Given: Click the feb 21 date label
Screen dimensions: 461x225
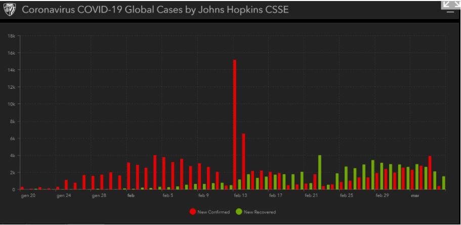Looking at the screenshot, I should pyautogui.click(x=311, y=195).
